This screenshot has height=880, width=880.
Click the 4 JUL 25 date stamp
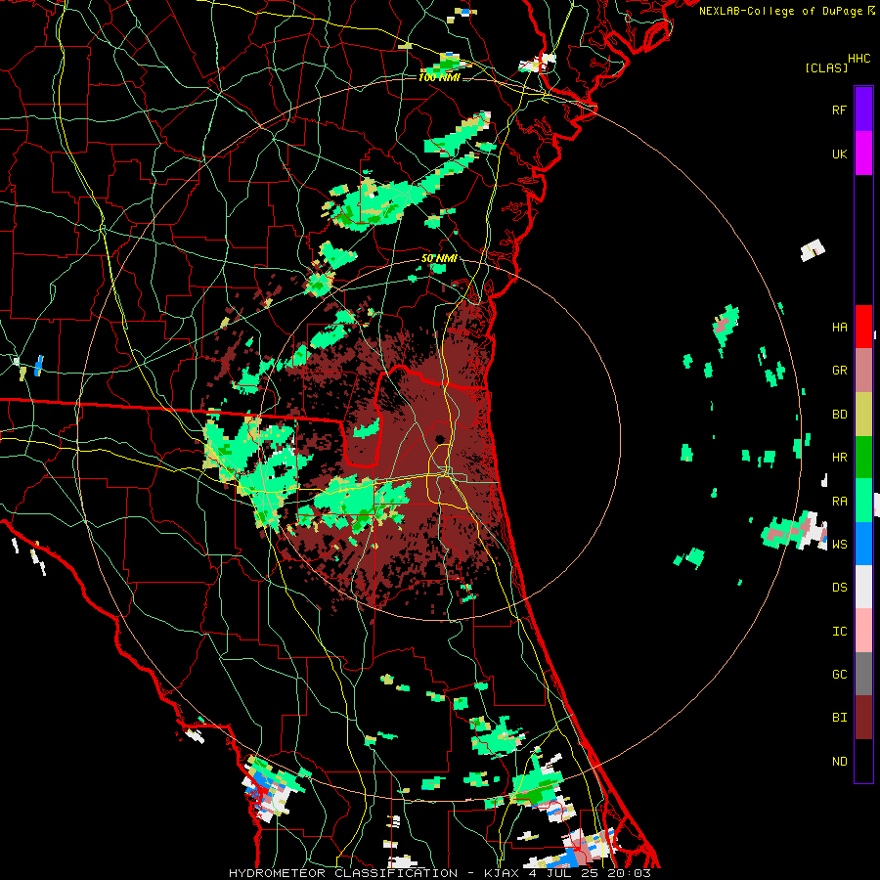coord(563,873)
